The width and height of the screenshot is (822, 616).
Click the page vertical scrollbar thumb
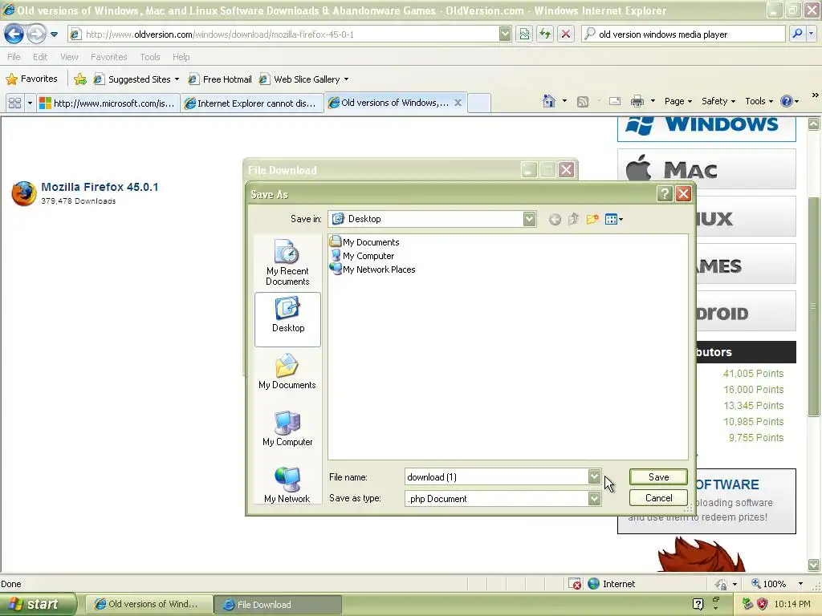coord(814,306)
